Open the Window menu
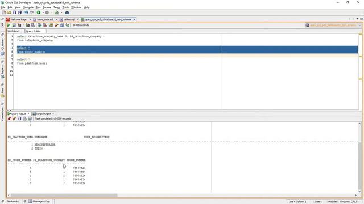This screenshot has width=364, height=204. (x=76, y=7)
